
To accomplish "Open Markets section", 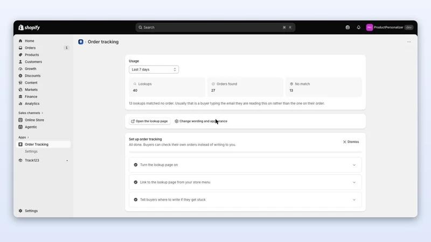I will coord(31,90).
